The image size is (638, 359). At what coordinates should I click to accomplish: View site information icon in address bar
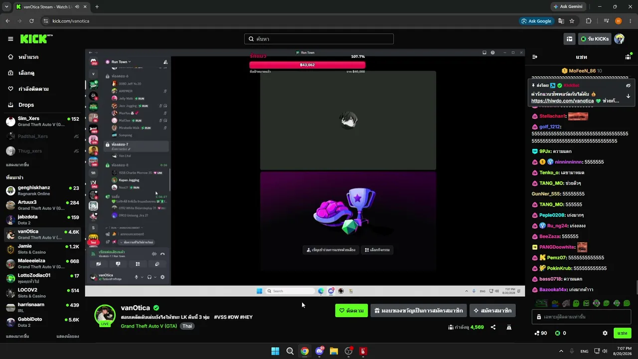[46, 21]
